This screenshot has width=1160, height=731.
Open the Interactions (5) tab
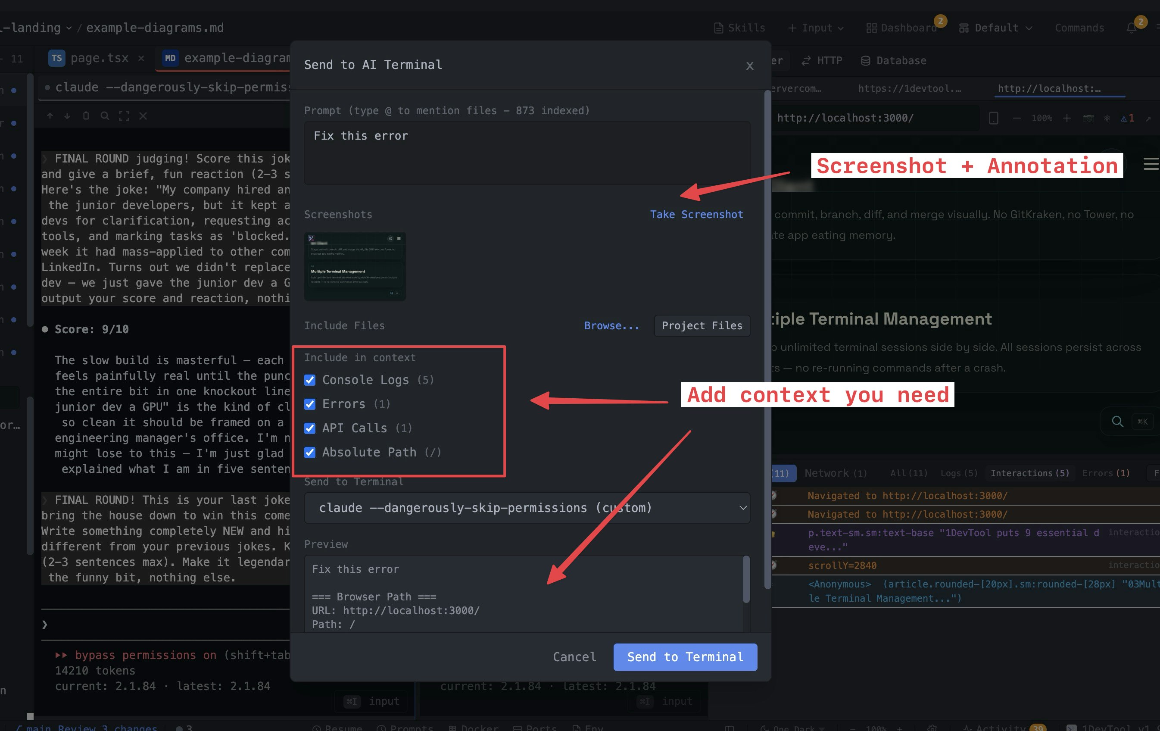(x=1029, y=473)
